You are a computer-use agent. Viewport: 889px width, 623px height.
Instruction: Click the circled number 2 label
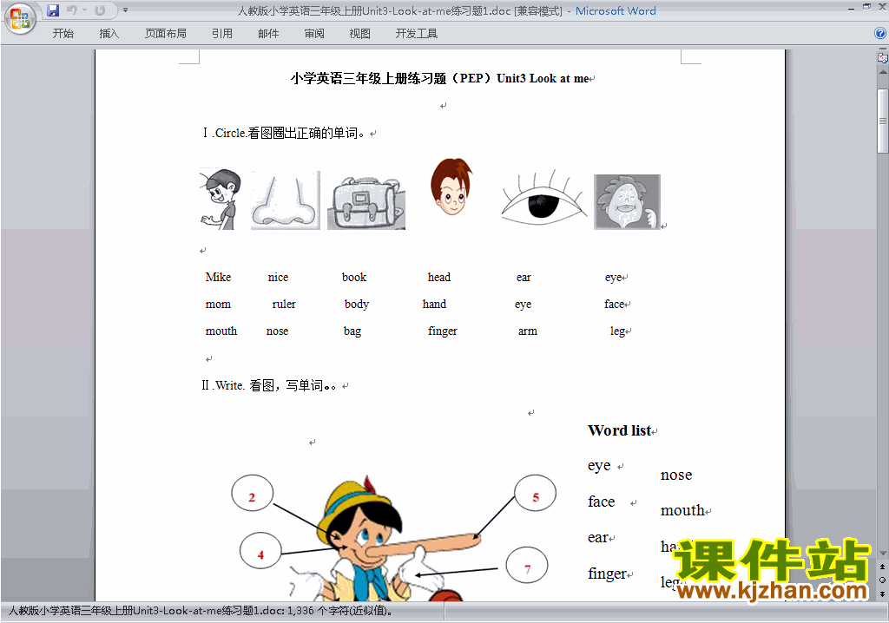tap(253, 493)
